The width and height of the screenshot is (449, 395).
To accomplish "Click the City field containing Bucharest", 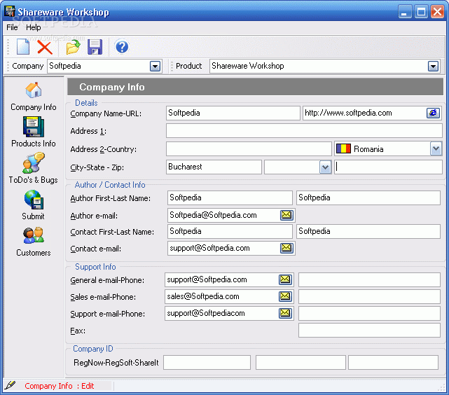I will [214, 167].
